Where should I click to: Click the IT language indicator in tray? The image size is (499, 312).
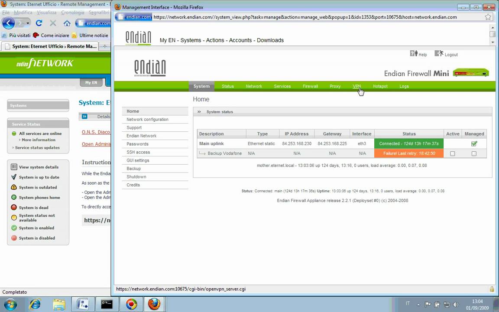tap(408, 303)
